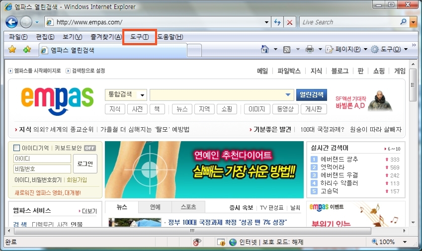Switch to the 스포츠 news tab
The width and height of the screenshot is (422, 251).
click(188, 207)
